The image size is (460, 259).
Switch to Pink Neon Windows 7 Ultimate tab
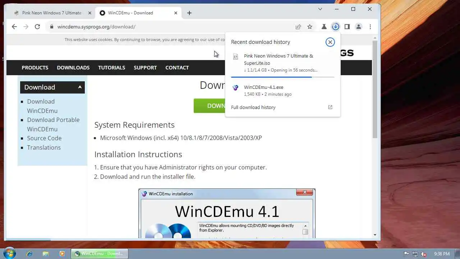pyautogui.click(x=52, y=13)
